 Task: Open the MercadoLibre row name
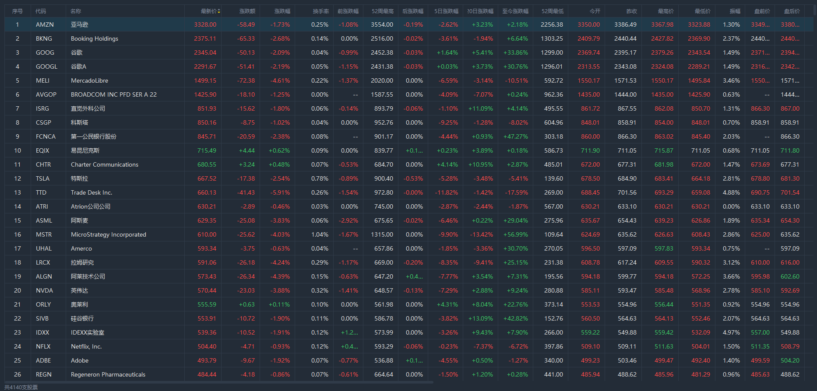tap(89, 80)
